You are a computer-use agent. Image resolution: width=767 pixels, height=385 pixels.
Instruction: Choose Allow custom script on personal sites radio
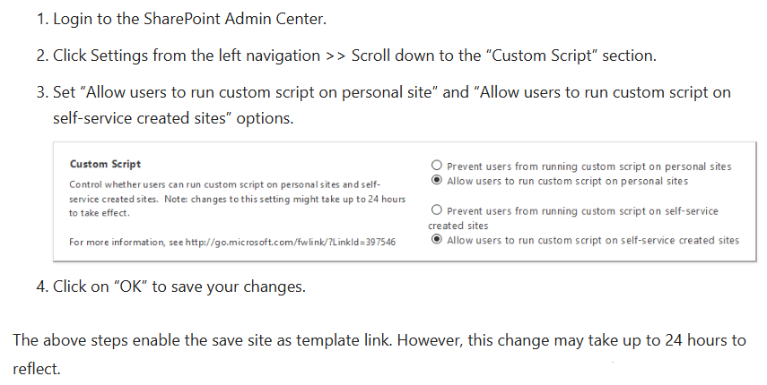pyautogui.click(x=436, y=180)
